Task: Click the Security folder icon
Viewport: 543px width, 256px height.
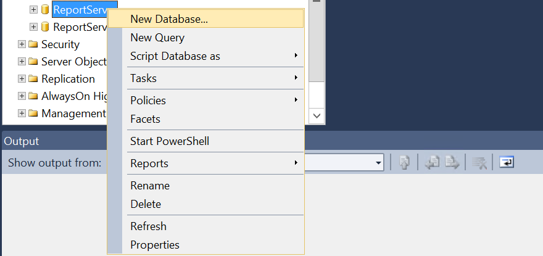Action: click(33, 44)
